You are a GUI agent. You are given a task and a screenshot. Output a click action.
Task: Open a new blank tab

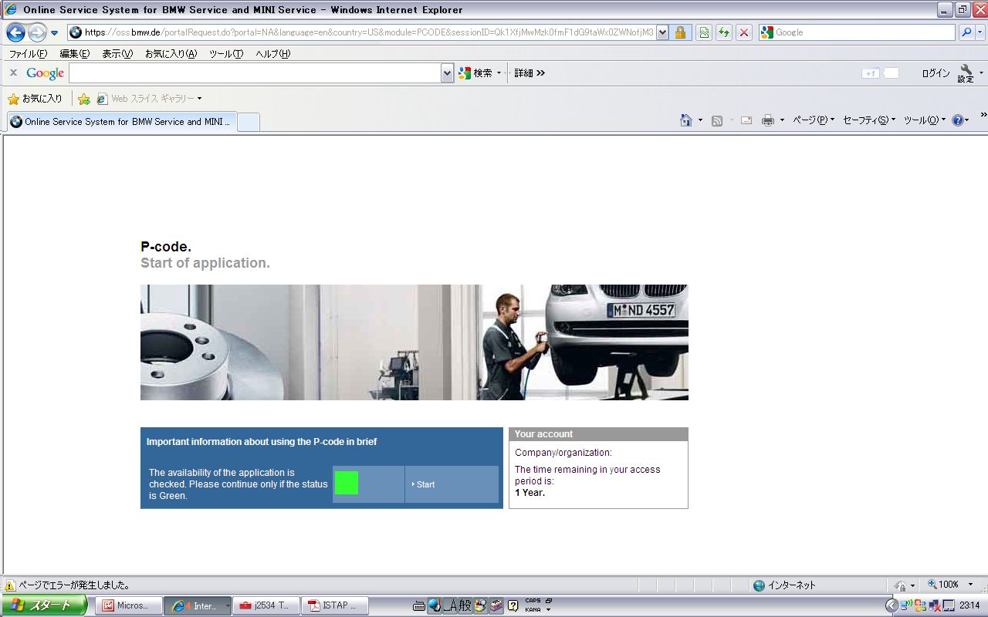[248, 122]
